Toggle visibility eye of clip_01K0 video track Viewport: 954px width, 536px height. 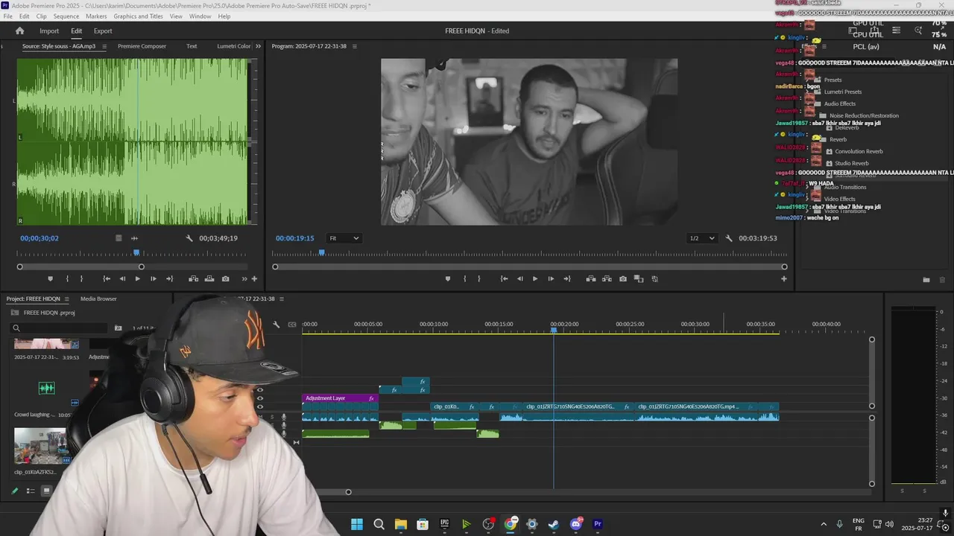[260, 407]
